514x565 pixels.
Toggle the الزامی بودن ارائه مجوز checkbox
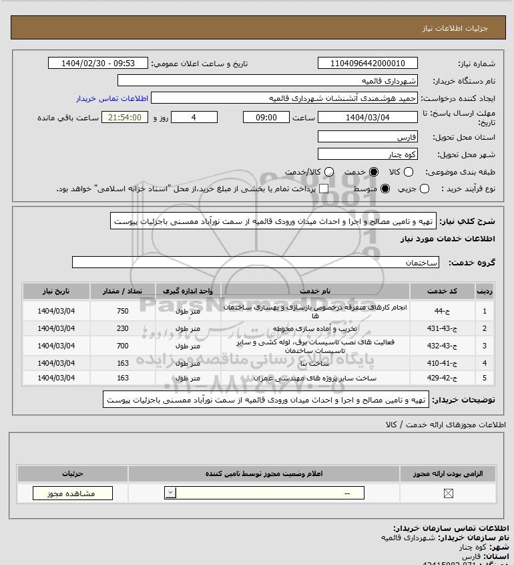click(448, 493)
